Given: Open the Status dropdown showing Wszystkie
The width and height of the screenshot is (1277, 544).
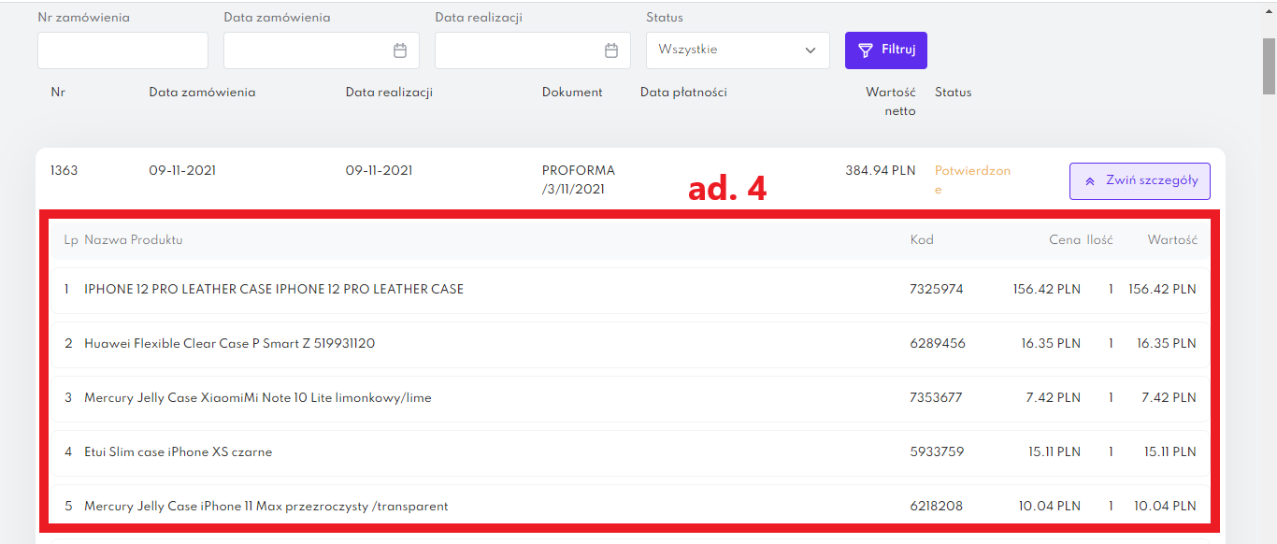Looking at the screenshot, I should pyautogui.click(x=737, y=50).
